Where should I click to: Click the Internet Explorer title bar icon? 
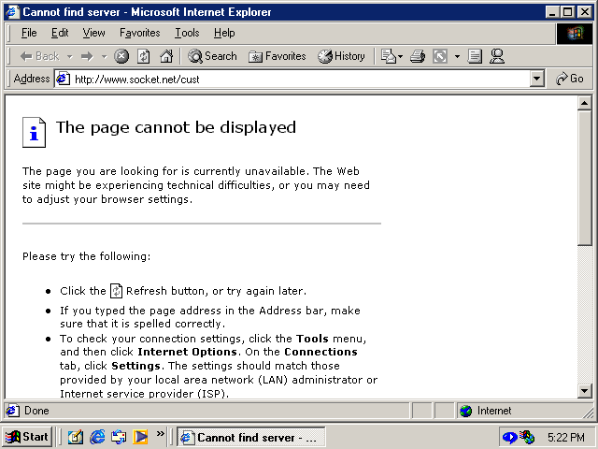(12, 12)
